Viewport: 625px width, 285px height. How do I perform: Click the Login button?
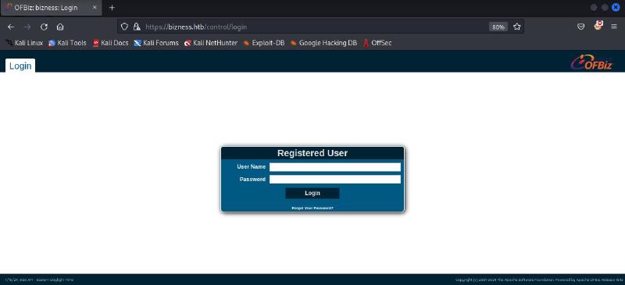tap(312, 194)
